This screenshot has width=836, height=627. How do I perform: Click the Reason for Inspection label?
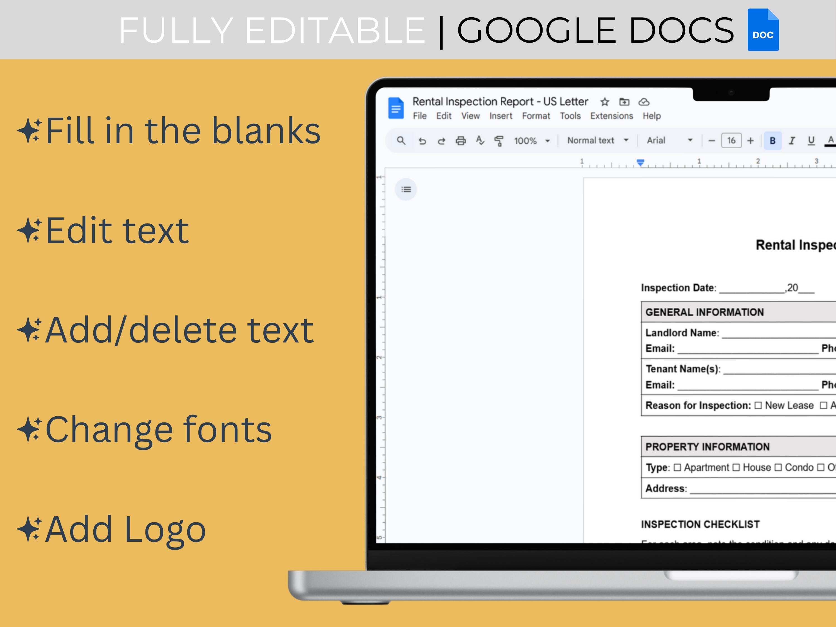[x=698, y=405]
